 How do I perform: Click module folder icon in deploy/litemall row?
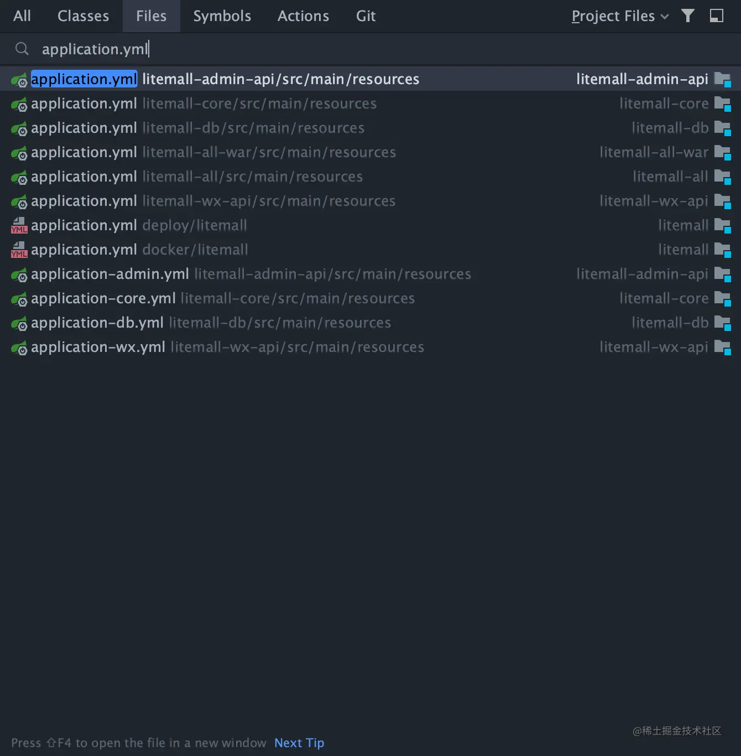[723, 226]
